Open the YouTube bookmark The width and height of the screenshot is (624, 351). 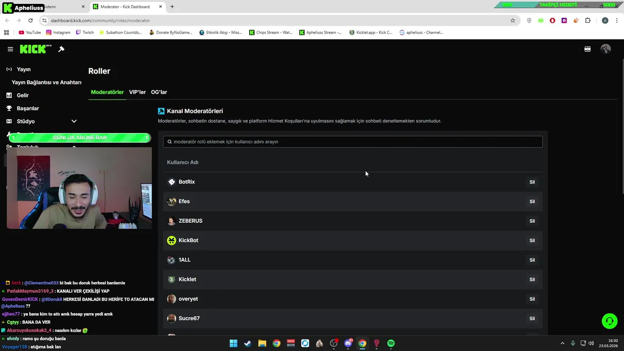[30, 33]
